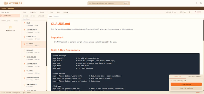The width and height of the screenshot is (204, 94).
Task: Click the # Core package comment line
Action: click(59, 73)
